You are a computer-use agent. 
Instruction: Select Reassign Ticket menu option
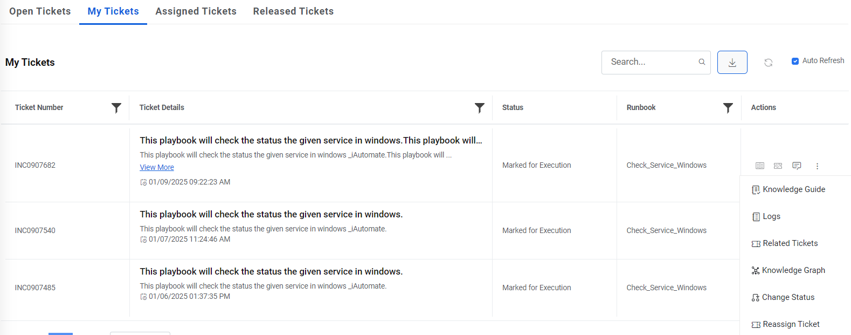pos(791,324)
